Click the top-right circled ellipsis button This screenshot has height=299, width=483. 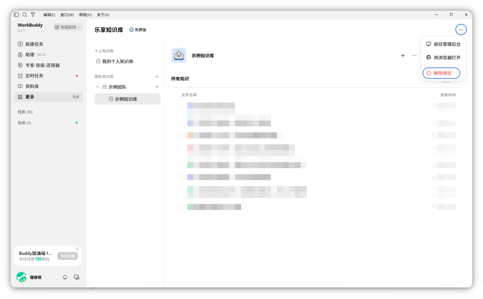[461, 29]
